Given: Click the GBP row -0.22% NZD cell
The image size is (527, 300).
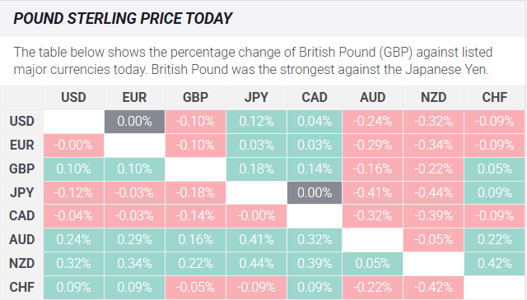Looking at the screenshot, I should click(x=434, y=168).
